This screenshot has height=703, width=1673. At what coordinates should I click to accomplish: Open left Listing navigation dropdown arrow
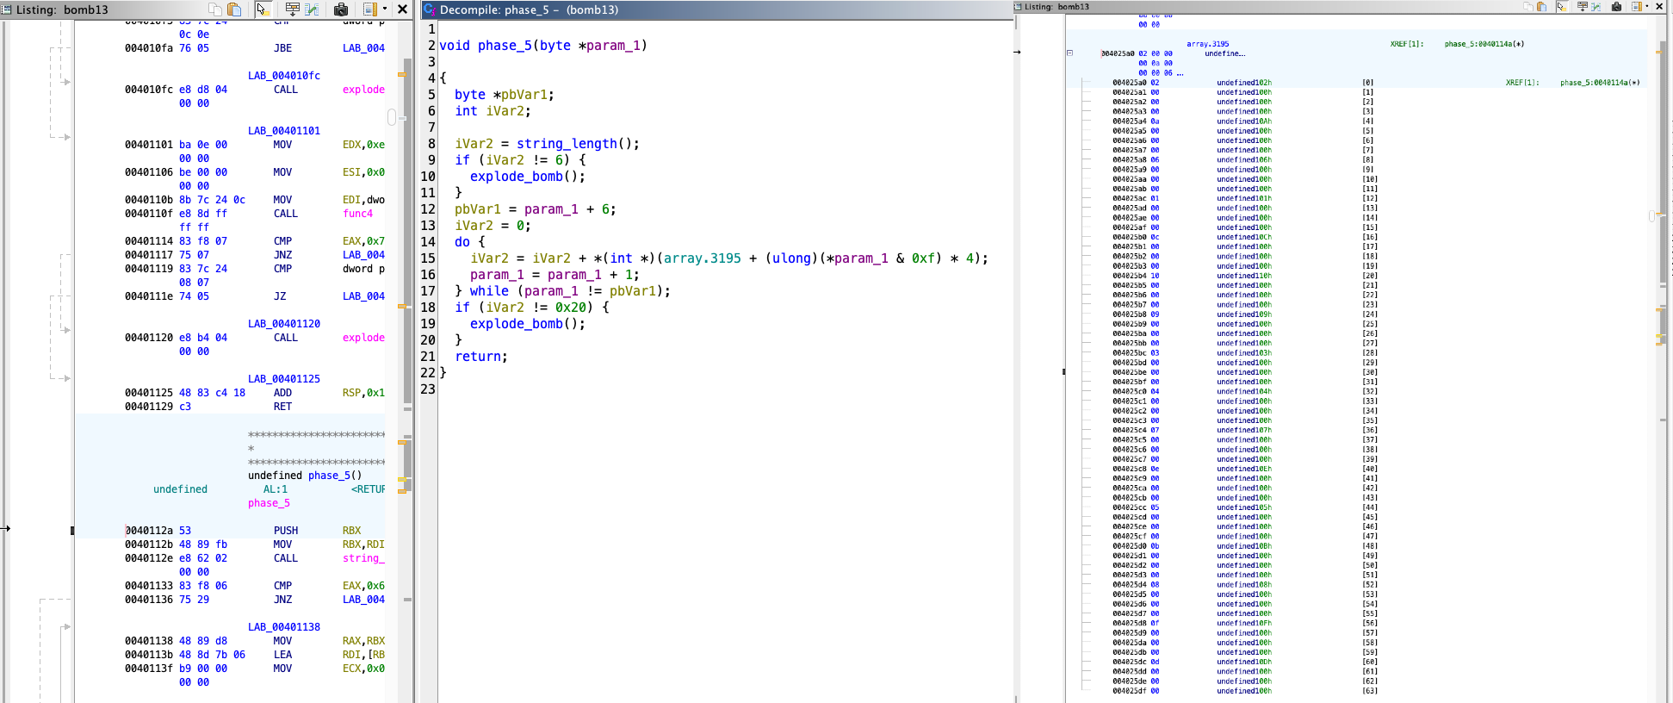tap(384, 9)
